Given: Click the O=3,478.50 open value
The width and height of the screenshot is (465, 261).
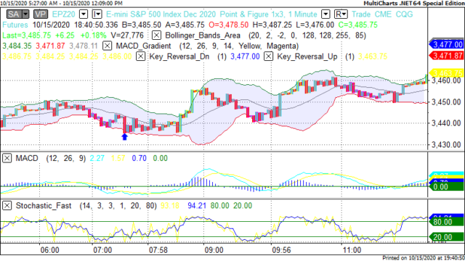Looking at the screenshot, I should coord(228,25).
